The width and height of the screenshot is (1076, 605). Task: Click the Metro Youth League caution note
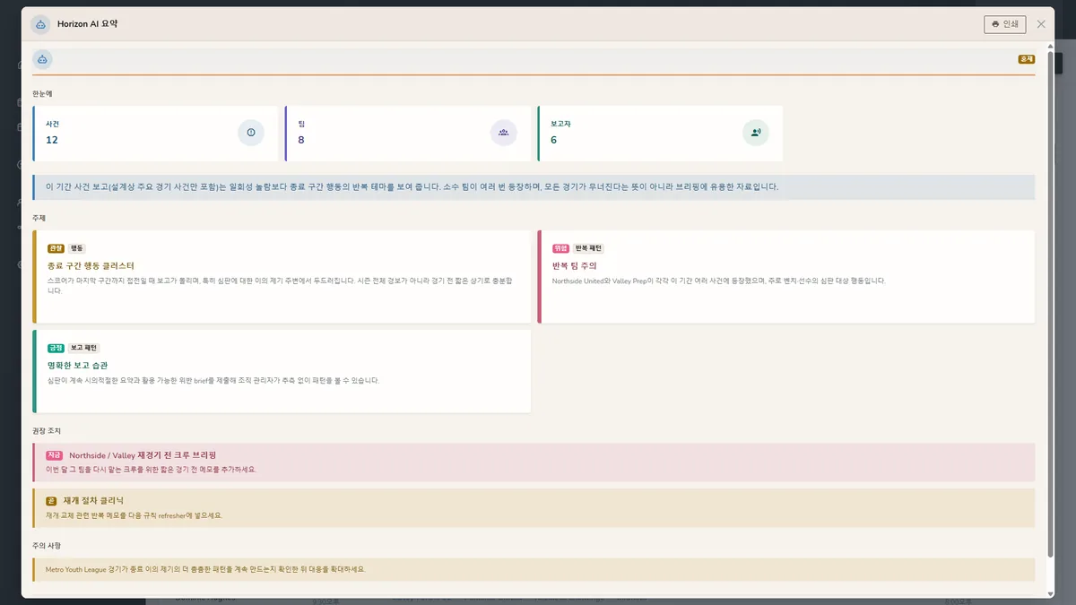[534, 569]
